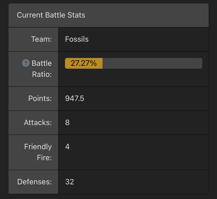
Task: Click the unfilled gray portion of ratio bar
Action: coord(152,63)
